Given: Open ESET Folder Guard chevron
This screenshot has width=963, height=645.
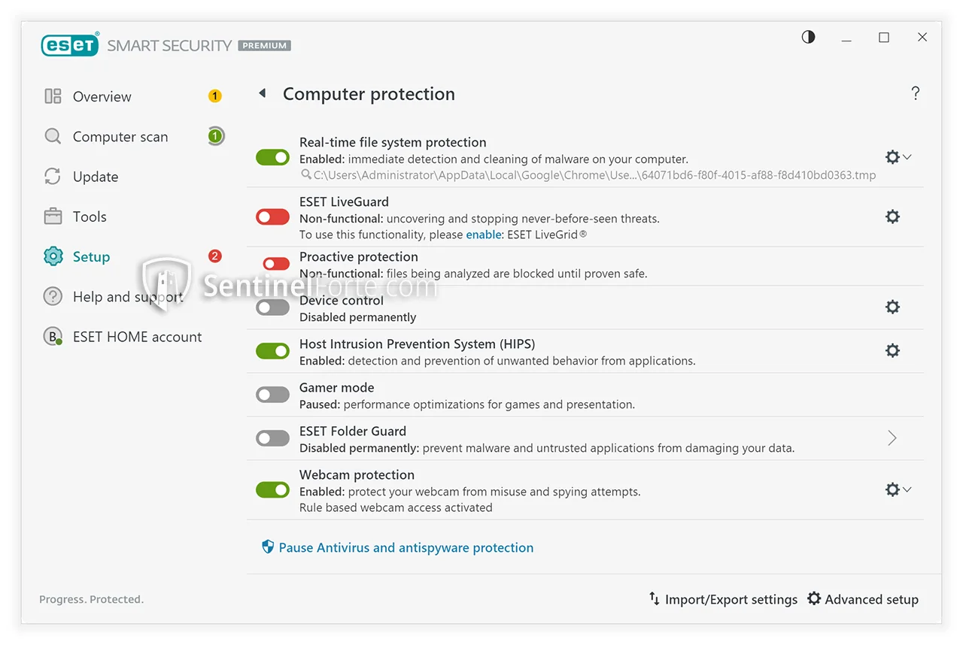Looking at the screenshot, I should coord(892,438).
